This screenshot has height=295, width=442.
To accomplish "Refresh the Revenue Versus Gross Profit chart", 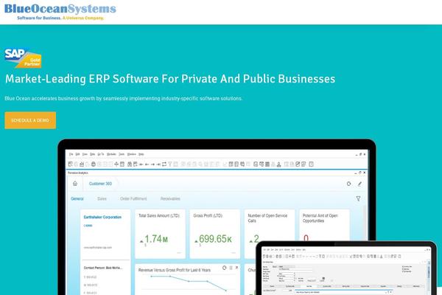I will point(225,268).
